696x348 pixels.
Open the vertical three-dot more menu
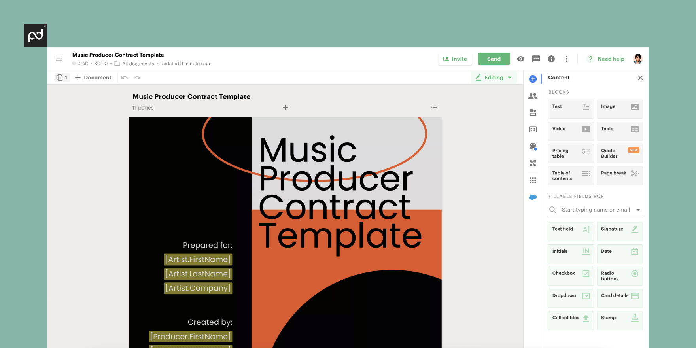567,59
